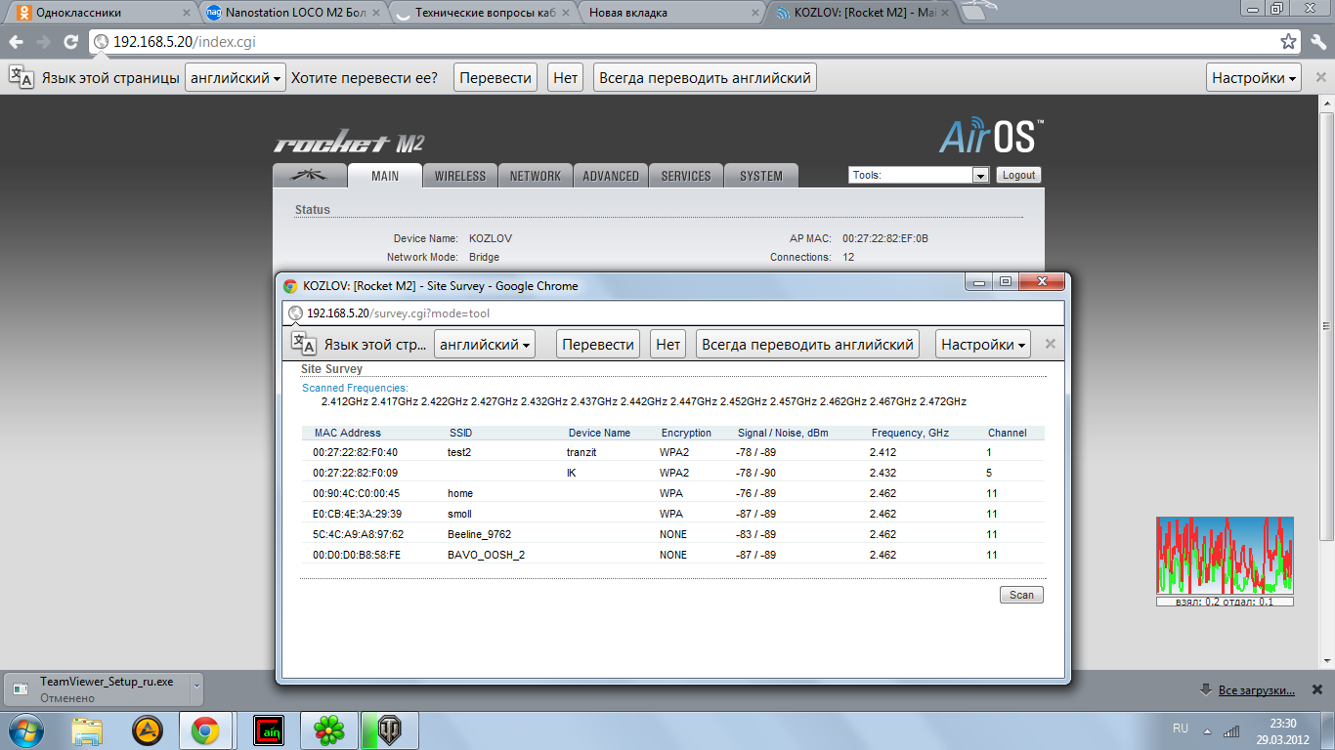Open language dropdown in main translate bar

pos(236,78)
